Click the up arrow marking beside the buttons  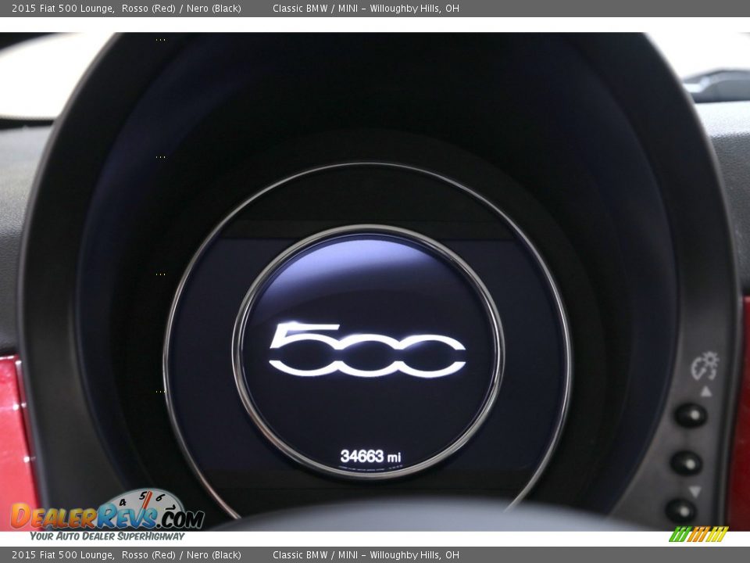tap(706, 392)
